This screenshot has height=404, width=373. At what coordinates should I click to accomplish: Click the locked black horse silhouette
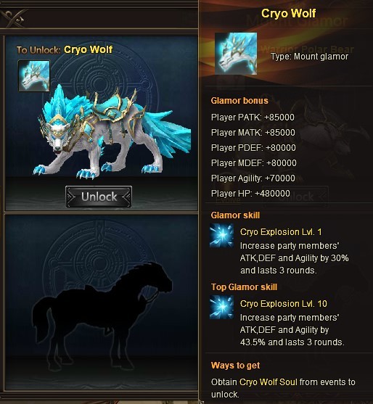[x=102, y=316]
